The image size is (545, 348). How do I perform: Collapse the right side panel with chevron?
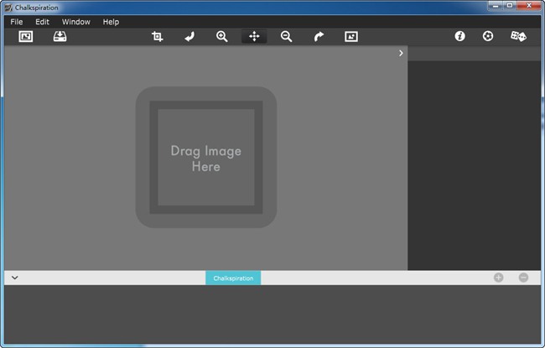[401, 53]
